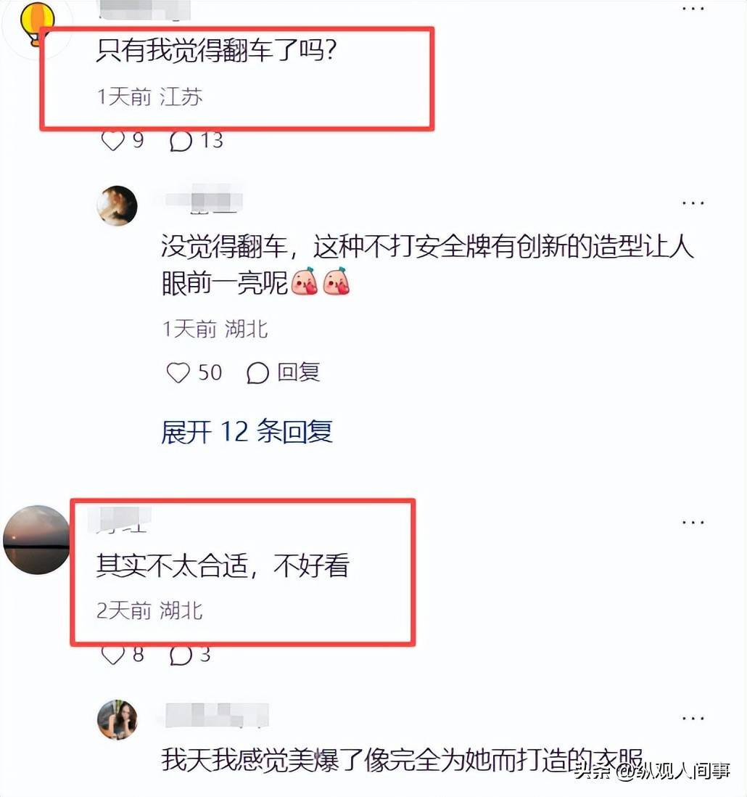Open the 13 replies comment bubble
This screenshot has width=747, height=797.
pos(181,141)
